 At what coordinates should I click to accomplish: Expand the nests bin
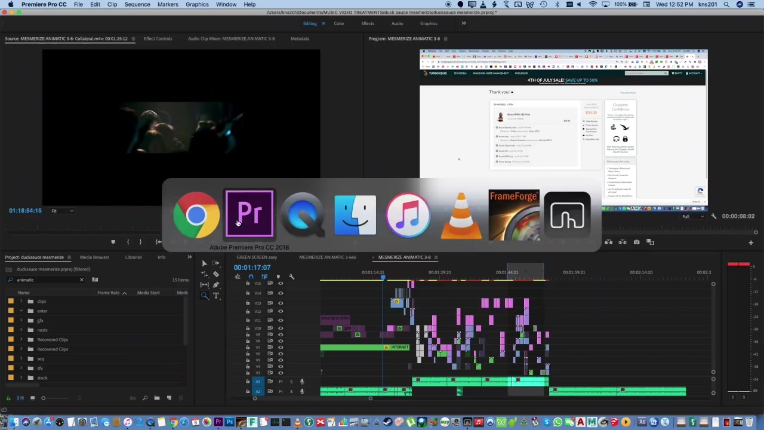(x=21, y=330)
